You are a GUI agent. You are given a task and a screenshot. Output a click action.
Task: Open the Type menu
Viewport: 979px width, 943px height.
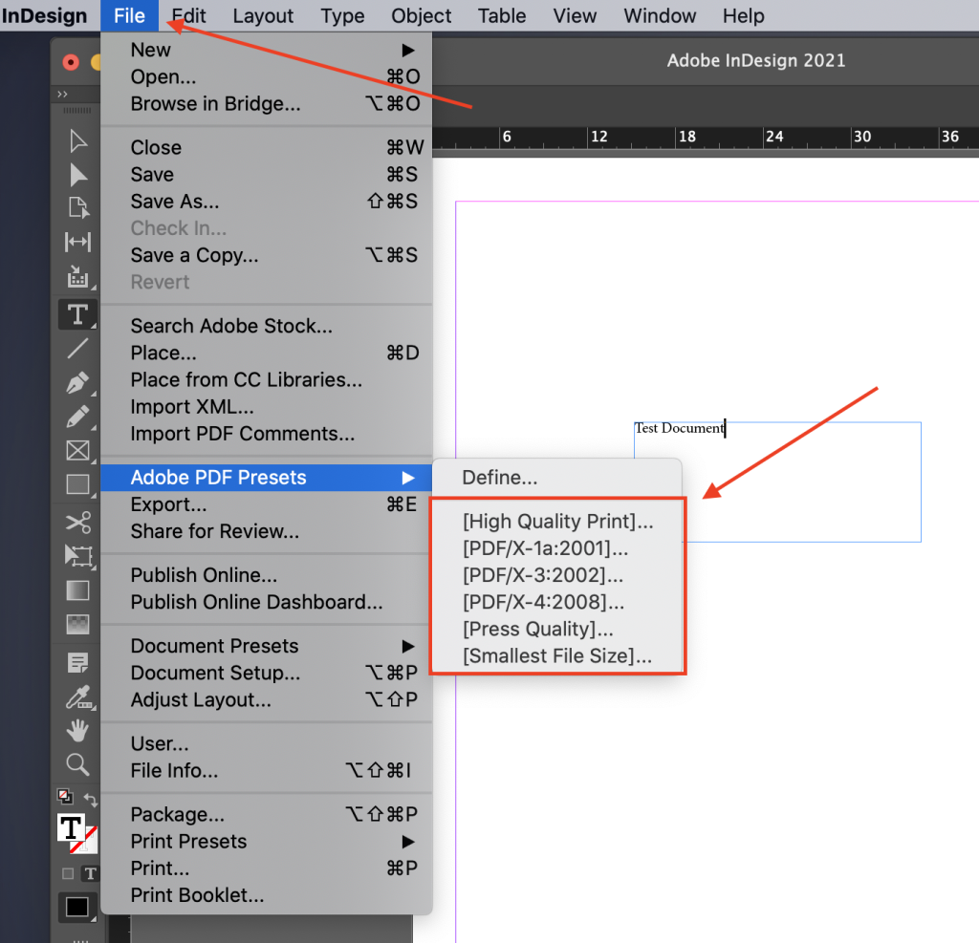pyautogui.click(x=342, y=15)
